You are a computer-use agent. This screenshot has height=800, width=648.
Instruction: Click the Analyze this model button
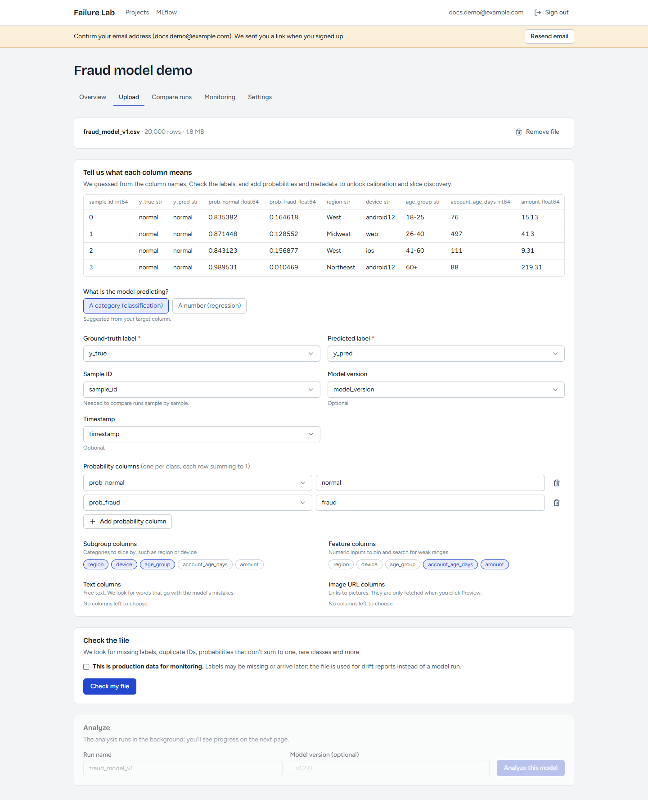(x=531, y=768)
